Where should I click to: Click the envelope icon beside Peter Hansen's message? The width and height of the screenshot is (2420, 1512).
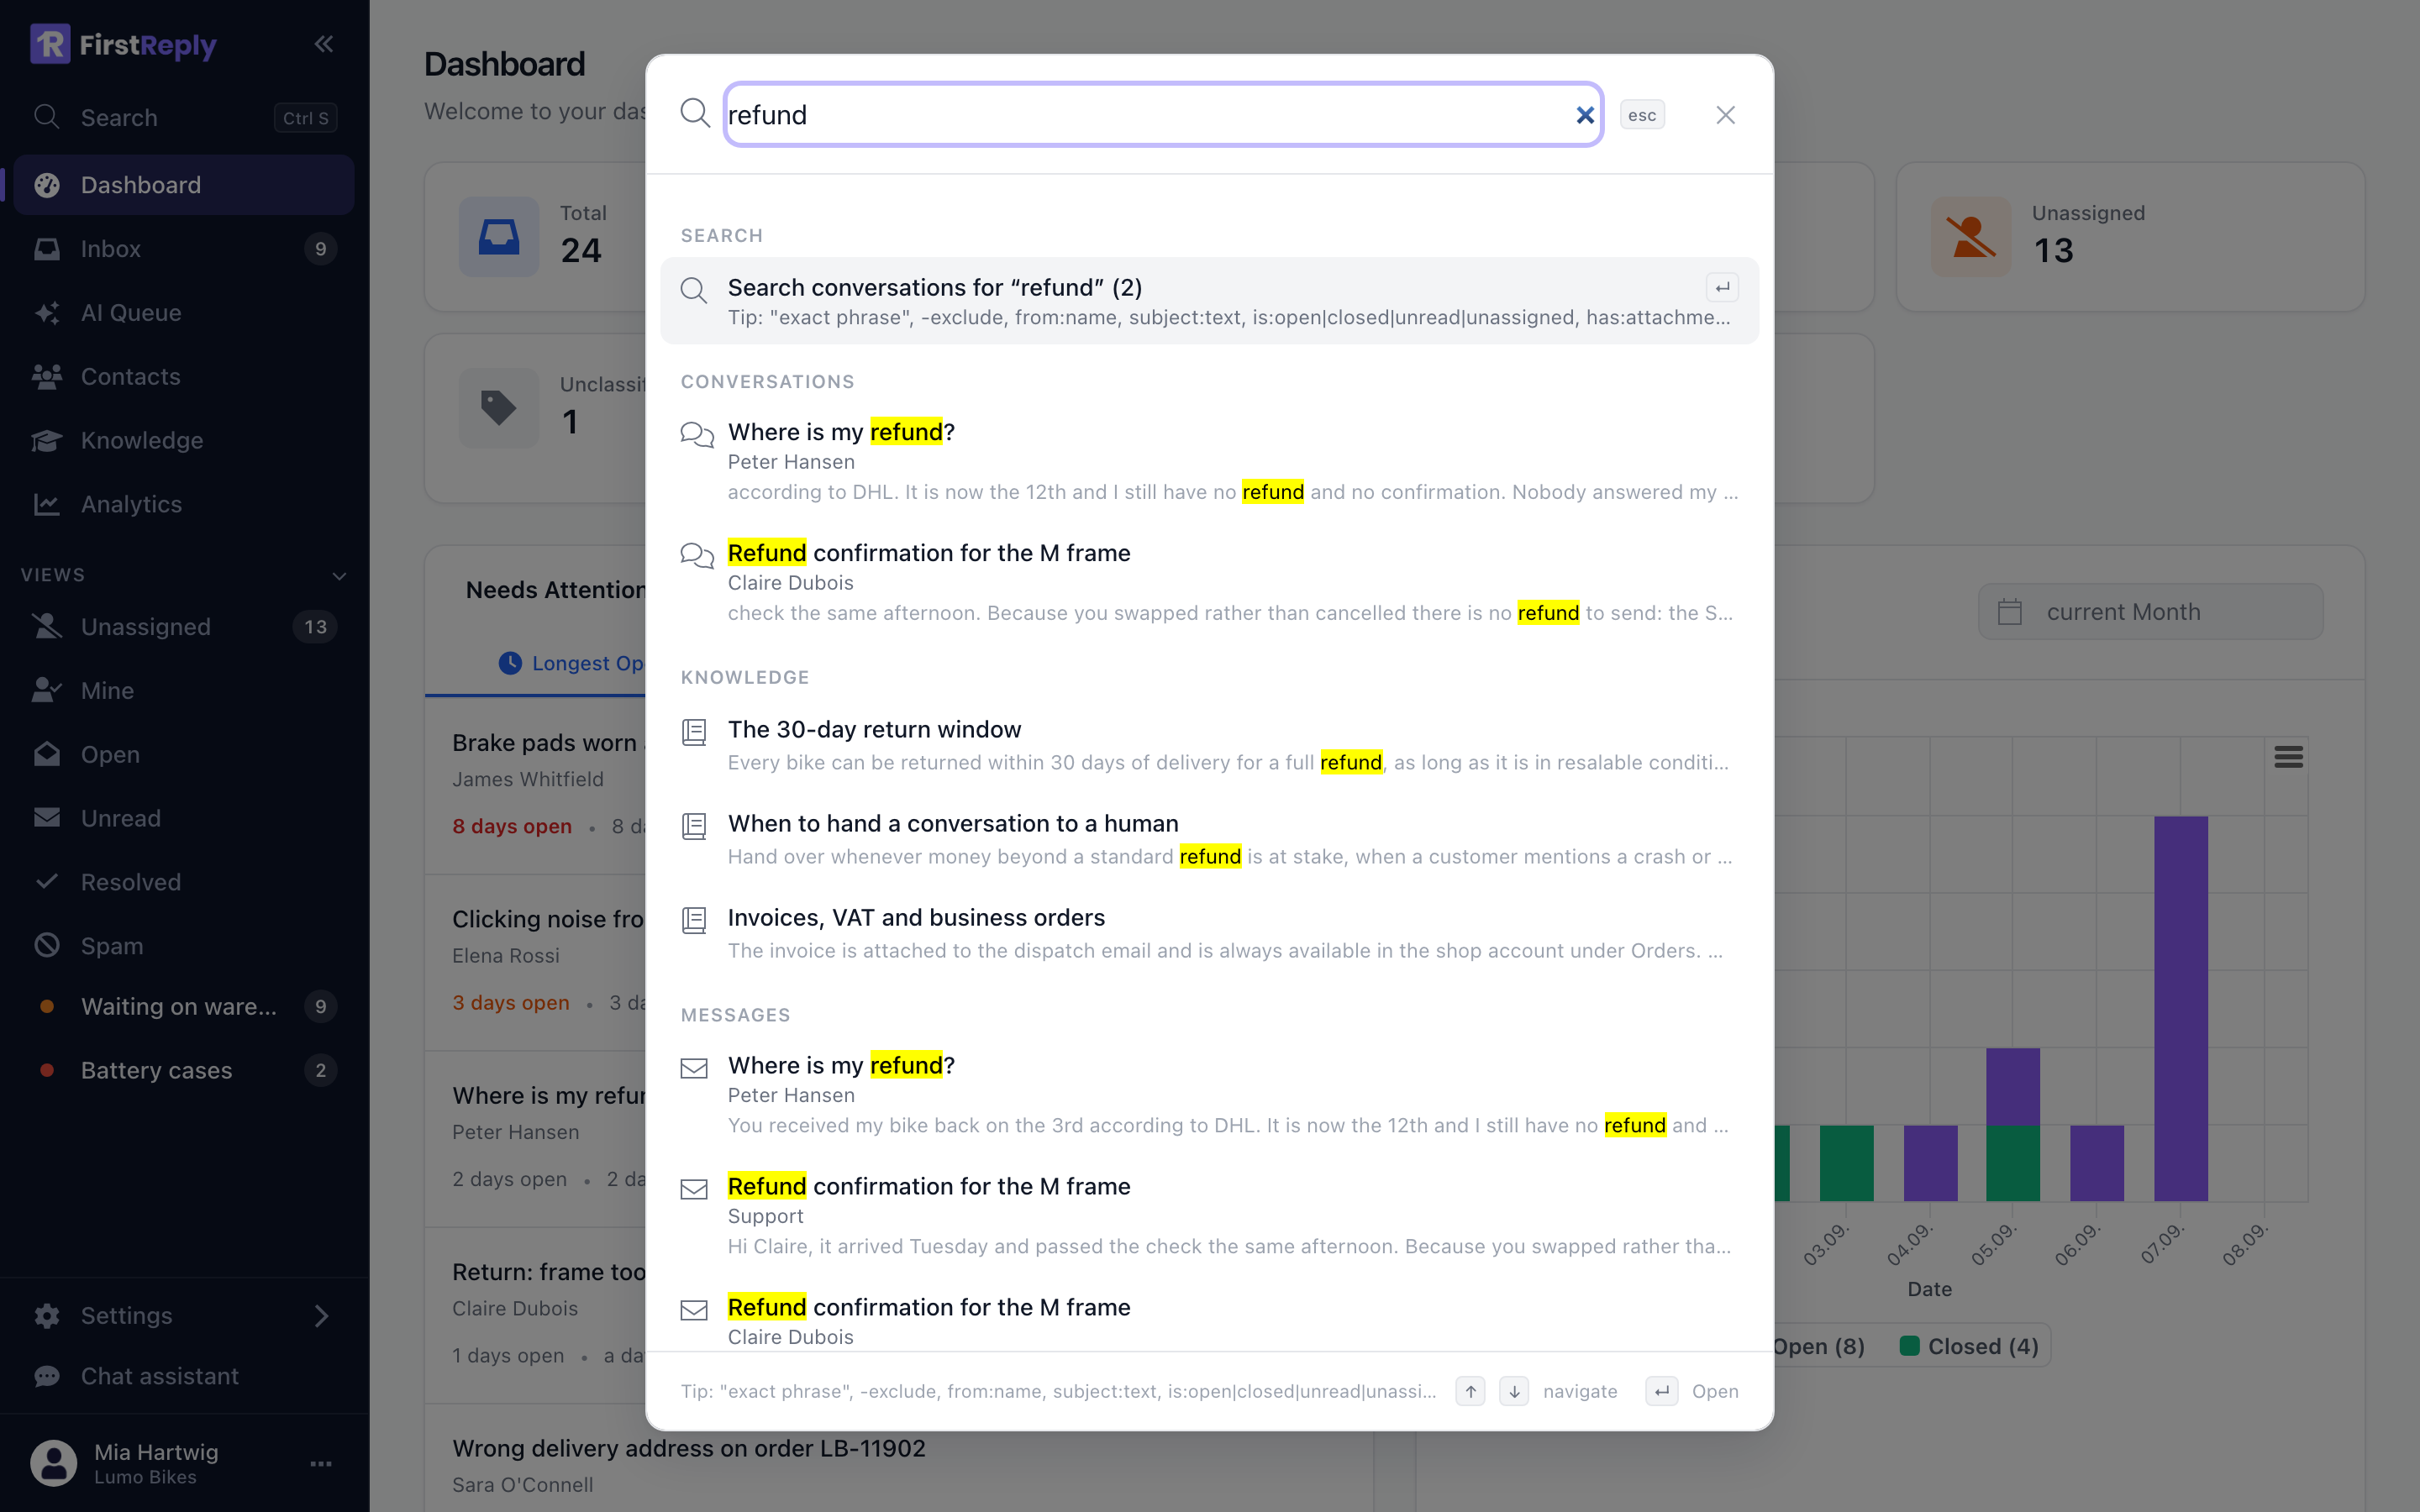694,1068
